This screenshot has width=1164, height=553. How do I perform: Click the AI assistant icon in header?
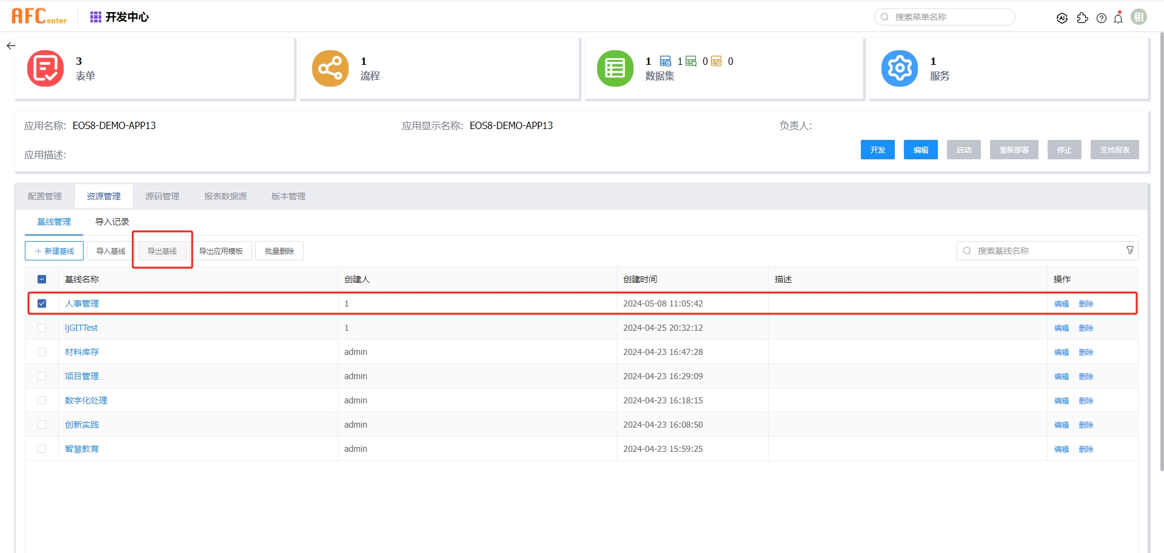1062,18
